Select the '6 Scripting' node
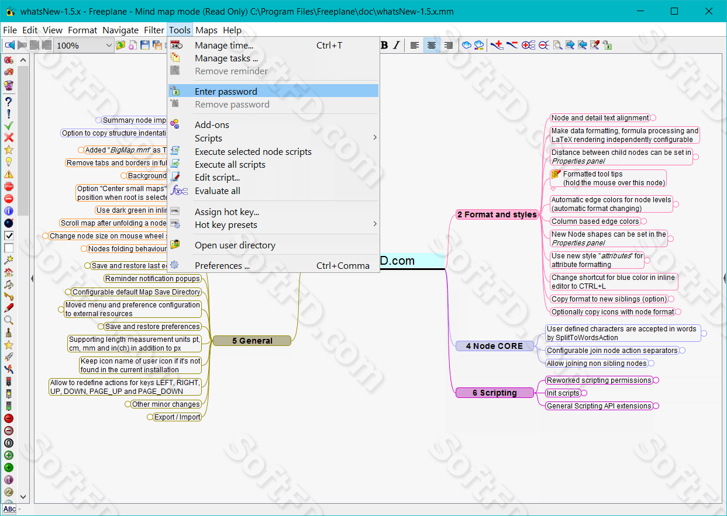Screen dimensions: 727x516 coord(495,393)
